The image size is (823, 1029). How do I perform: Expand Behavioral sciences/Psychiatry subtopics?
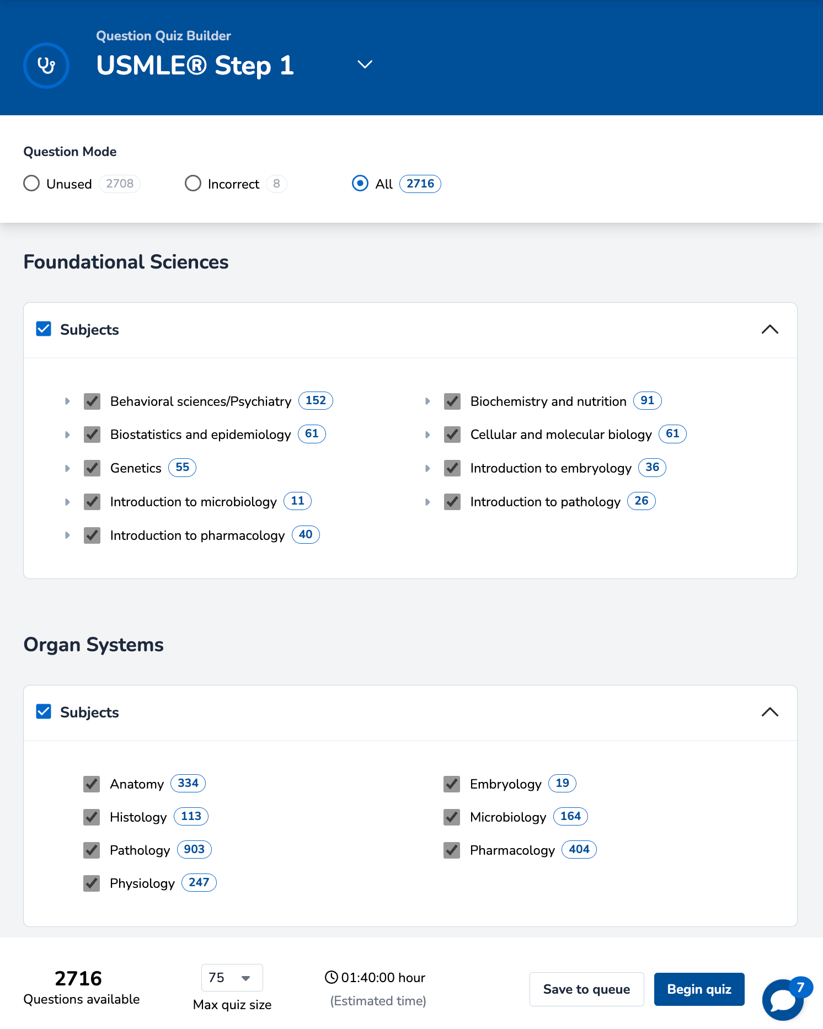(x=67, y=401)
